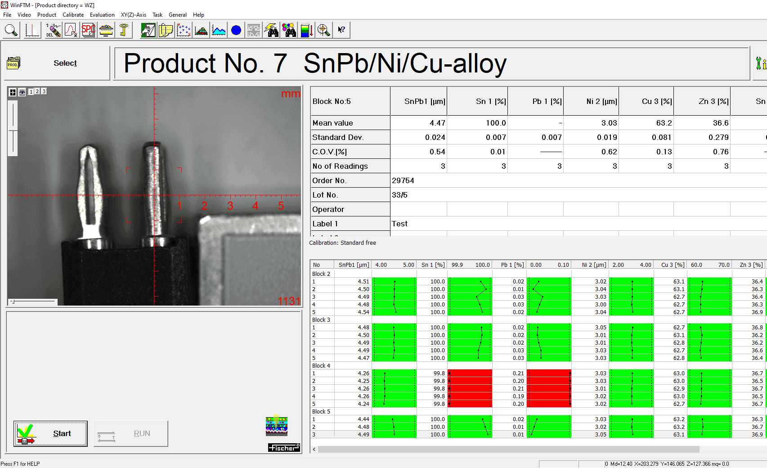Click the delete-curve icon with red curve

(71, 30)
